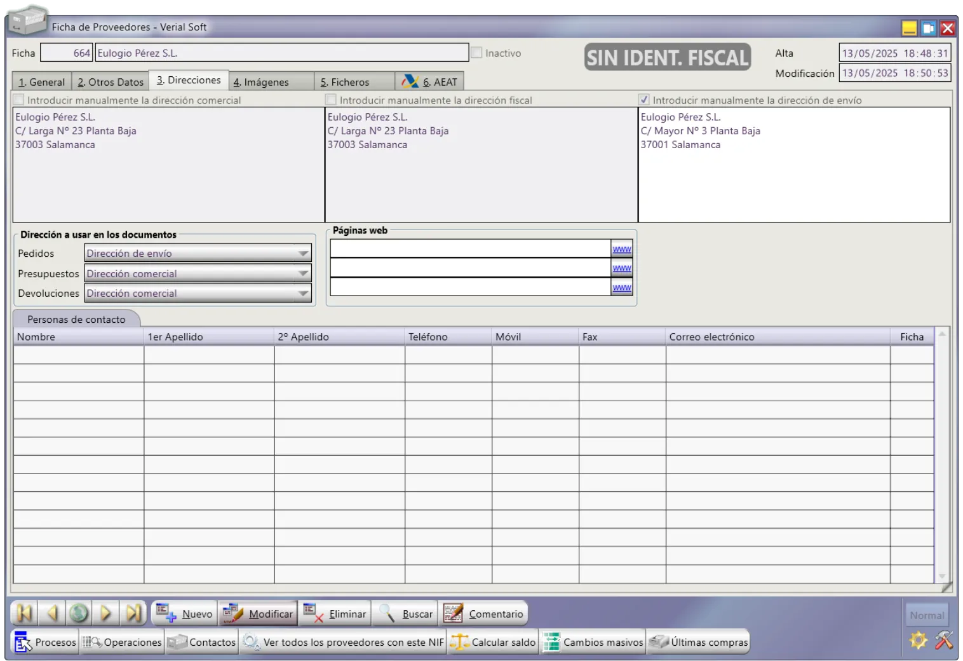Click the first Páginas web input field

coord(470,249)
